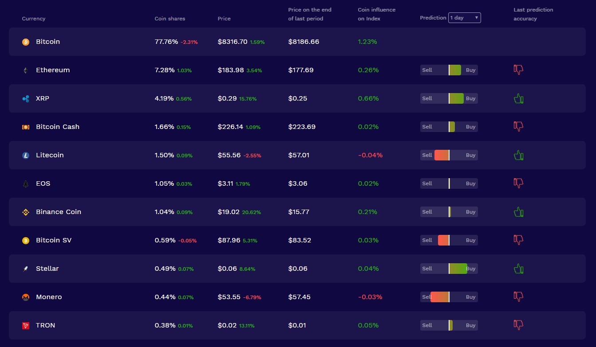The height and width of the screenshot is (347, 596).
Task: Click Litecoin's Sell/Buy prediction bar
Action: 449,155
